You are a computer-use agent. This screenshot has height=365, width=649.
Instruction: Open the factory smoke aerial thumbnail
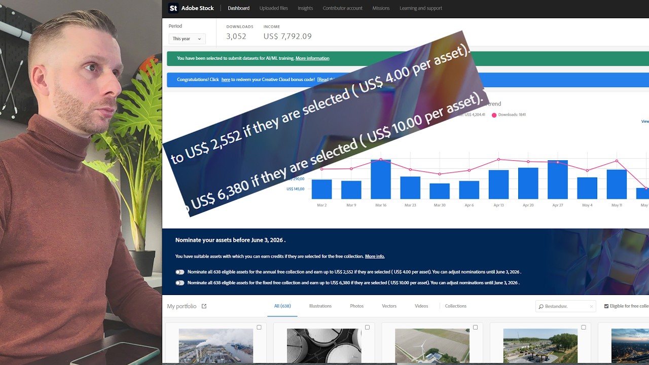(215, 347)
